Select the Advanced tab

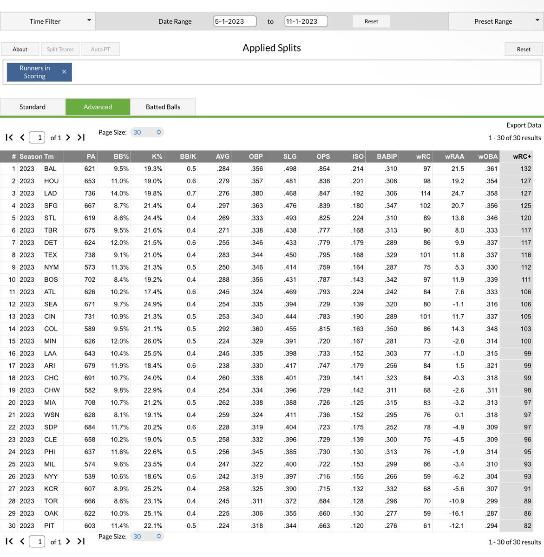(98, 107)
